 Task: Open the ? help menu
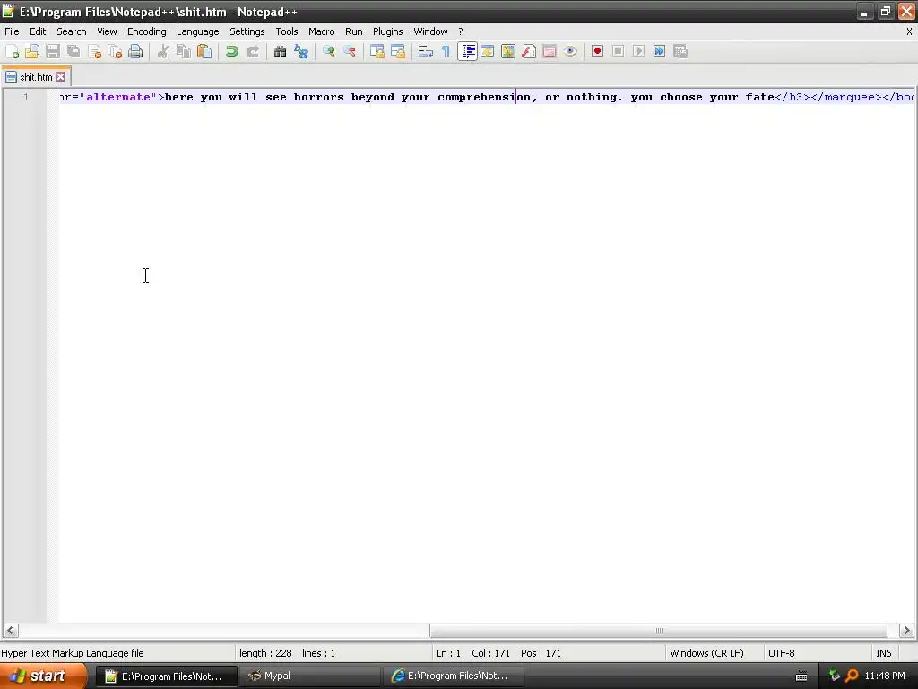pyautogui.click(x=461, y=31)
